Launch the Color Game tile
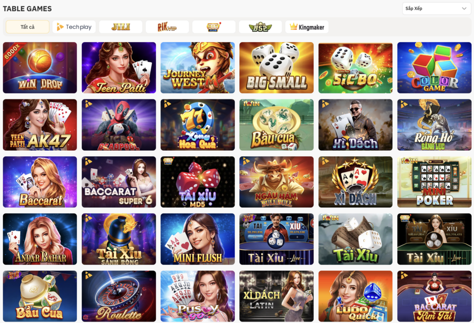474x323 pixels. (x=434, y=67)
